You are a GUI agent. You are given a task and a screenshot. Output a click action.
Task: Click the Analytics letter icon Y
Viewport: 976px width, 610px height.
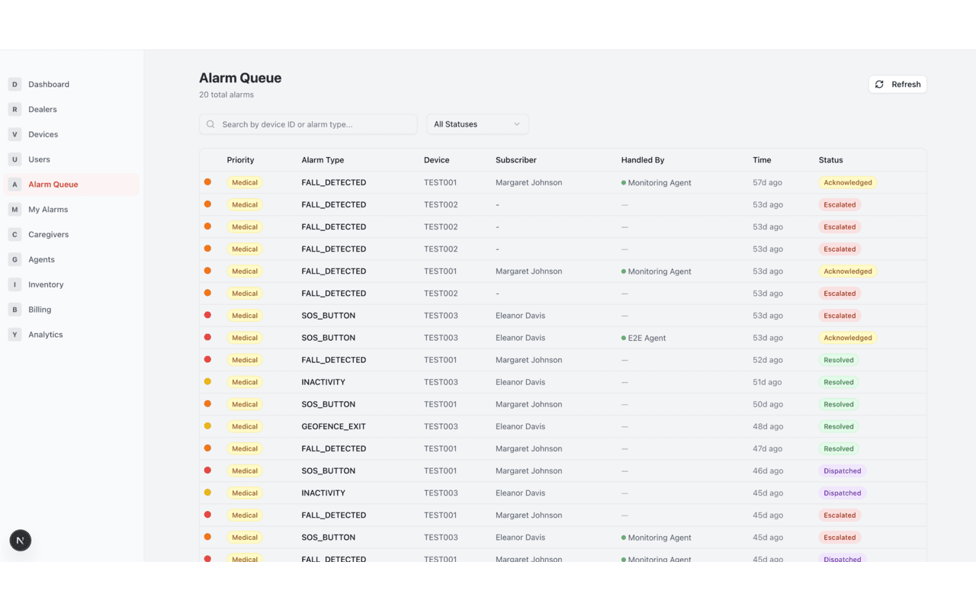(x=14, y=335)
